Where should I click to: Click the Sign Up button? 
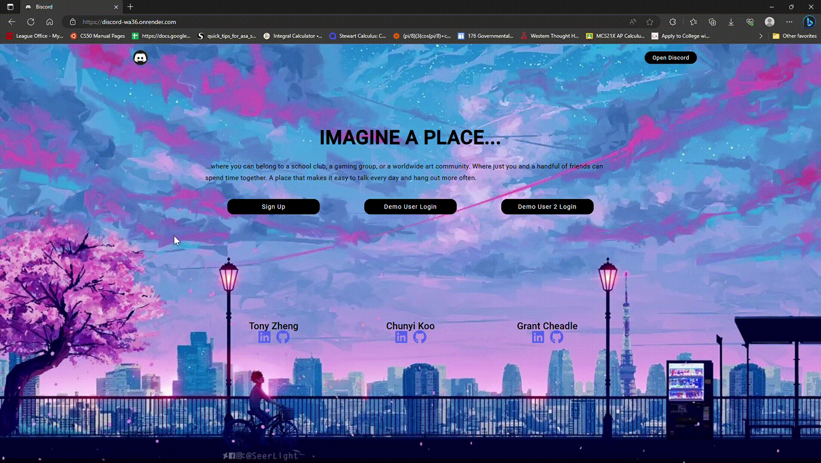pyautogui.click(x=273, y=207)
